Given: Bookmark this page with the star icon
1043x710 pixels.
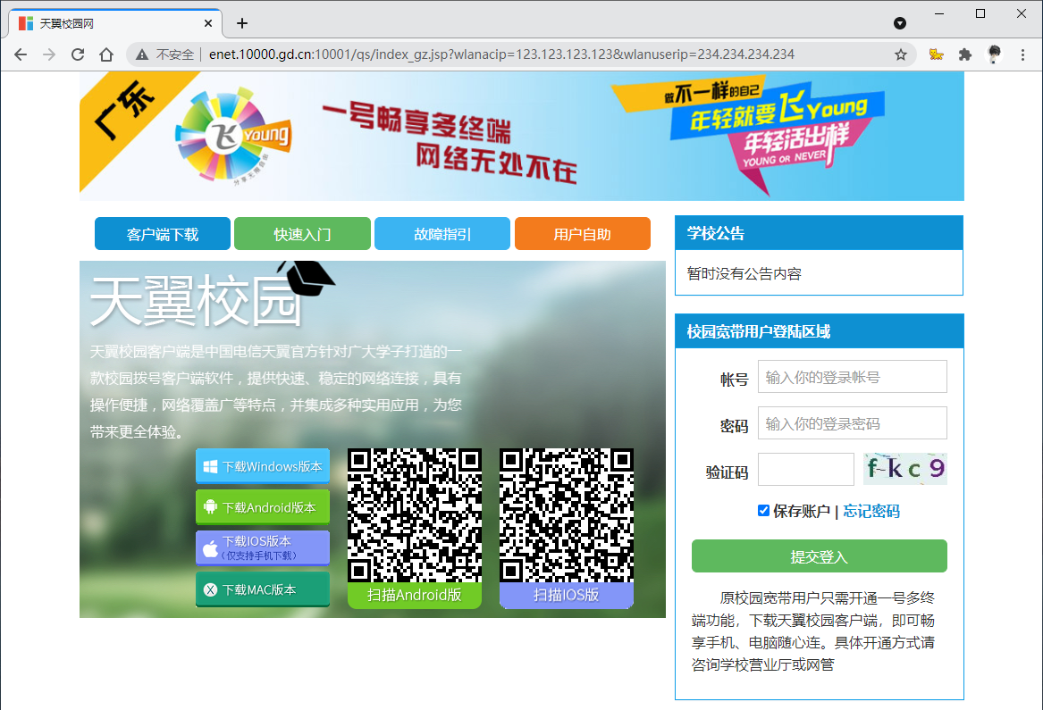Looking at the screenshot, I should [x=901, y=54].
